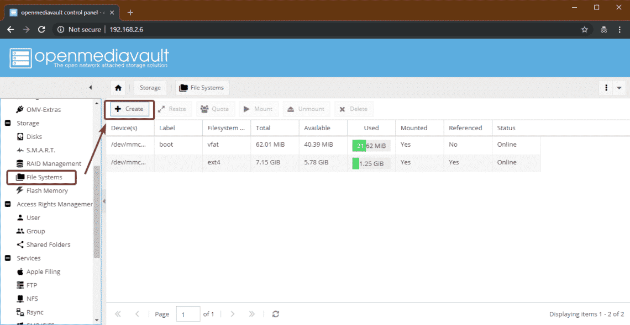Go to first page of the grid
This screenshot has width=630, height=325.
(118, 314)
